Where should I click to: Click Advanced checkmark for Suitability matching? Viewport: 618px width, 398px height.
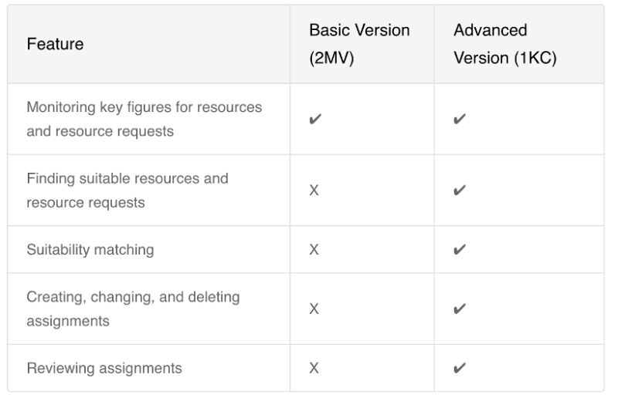point(459,250)
